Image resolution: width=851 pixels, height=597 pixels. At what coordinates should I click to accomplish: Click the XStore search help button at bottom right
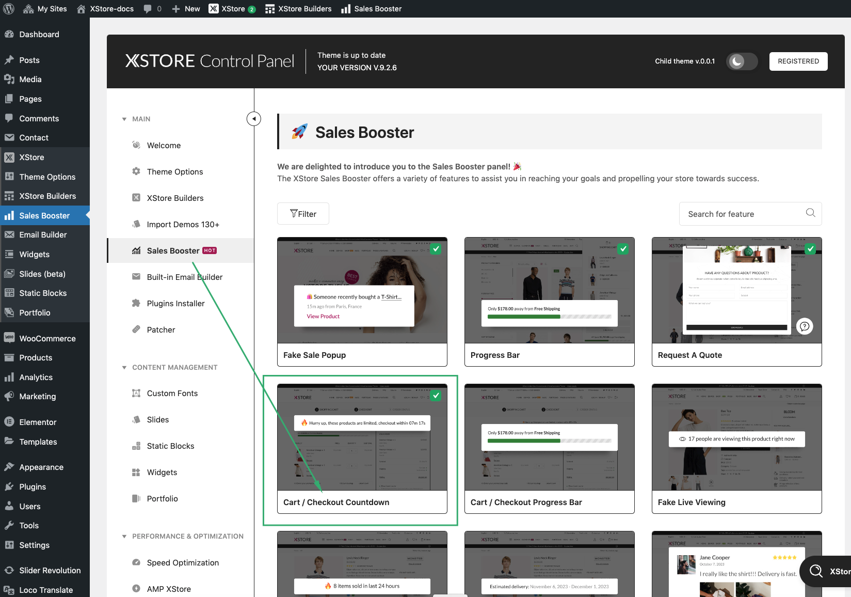click(826, 571)
